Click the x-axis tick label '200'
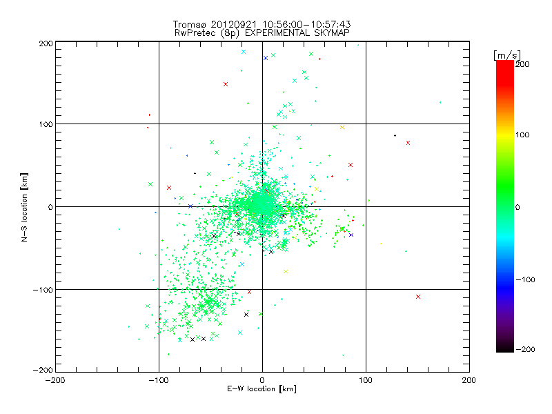This screenshot has width=552, height=414. coord(469,380)
